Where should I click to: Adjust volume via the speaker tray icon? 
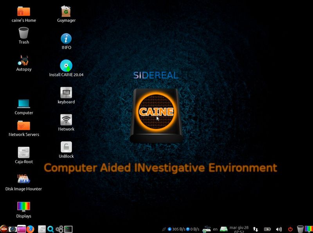click(279, 229)
